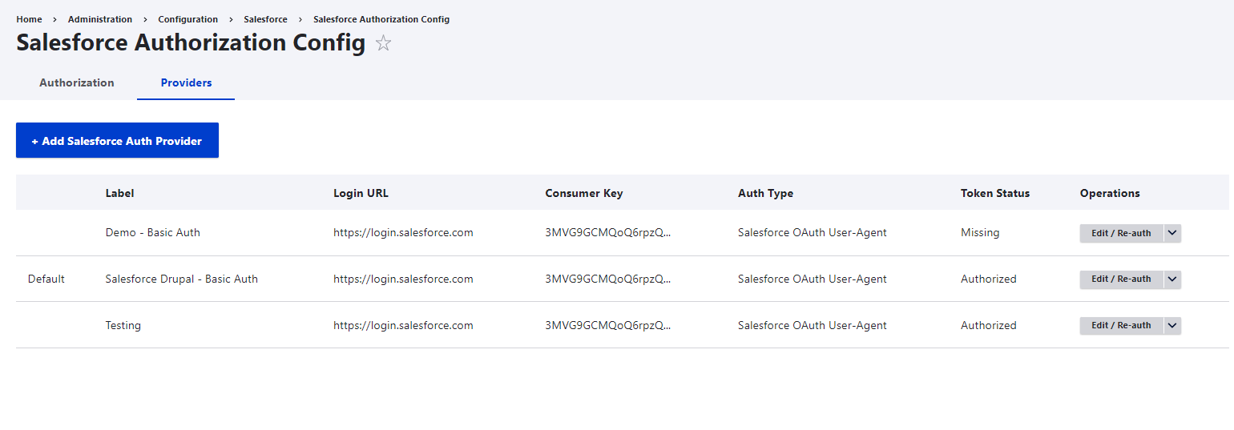Open Administration breadcrumb link

[100, 19]
